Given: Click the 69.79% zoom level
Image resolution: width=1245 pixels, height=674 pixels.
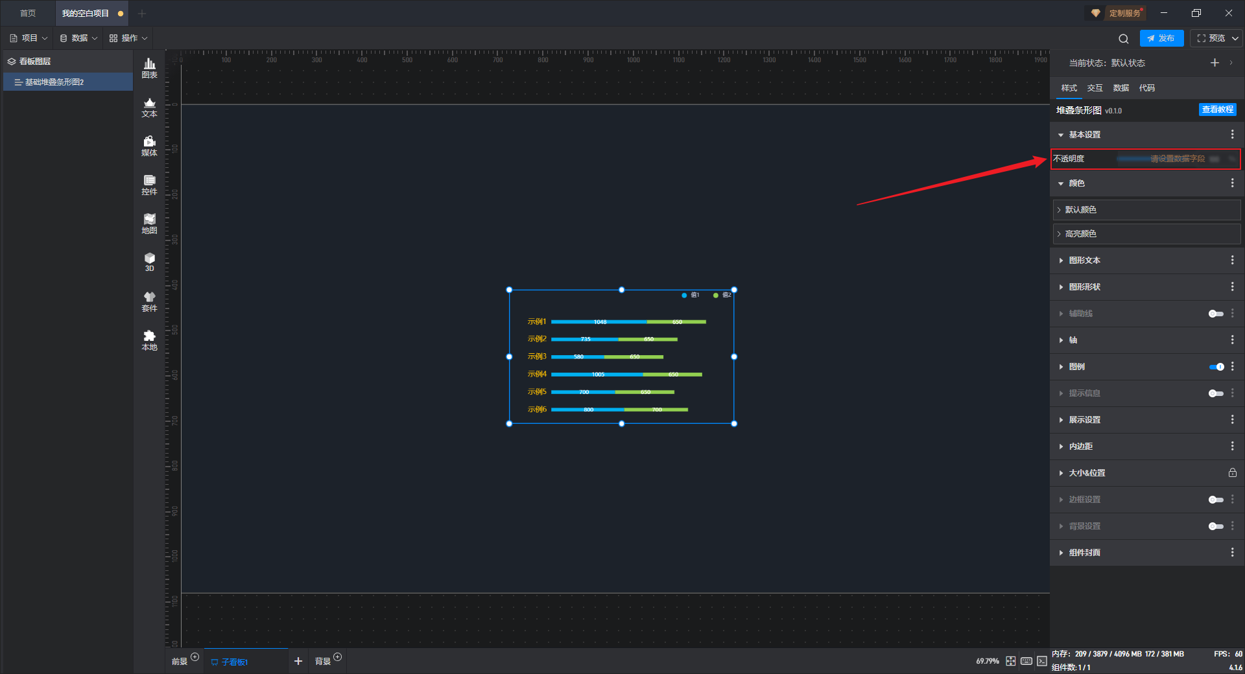Looking at the screenshot, I should pos(987,661).
